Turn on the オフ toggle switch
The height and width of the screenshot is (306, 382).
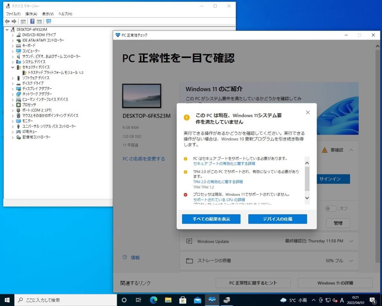(x=330, y=208)
